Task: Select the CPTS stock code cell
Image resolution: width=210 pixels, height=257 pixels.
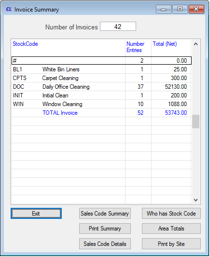Action: 19,78
